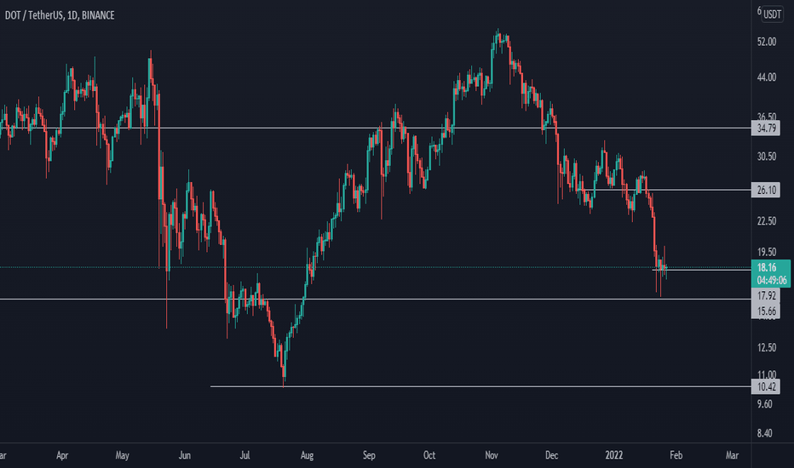
Task: Click the Nov label on time axis
Action: coord(492,455)
